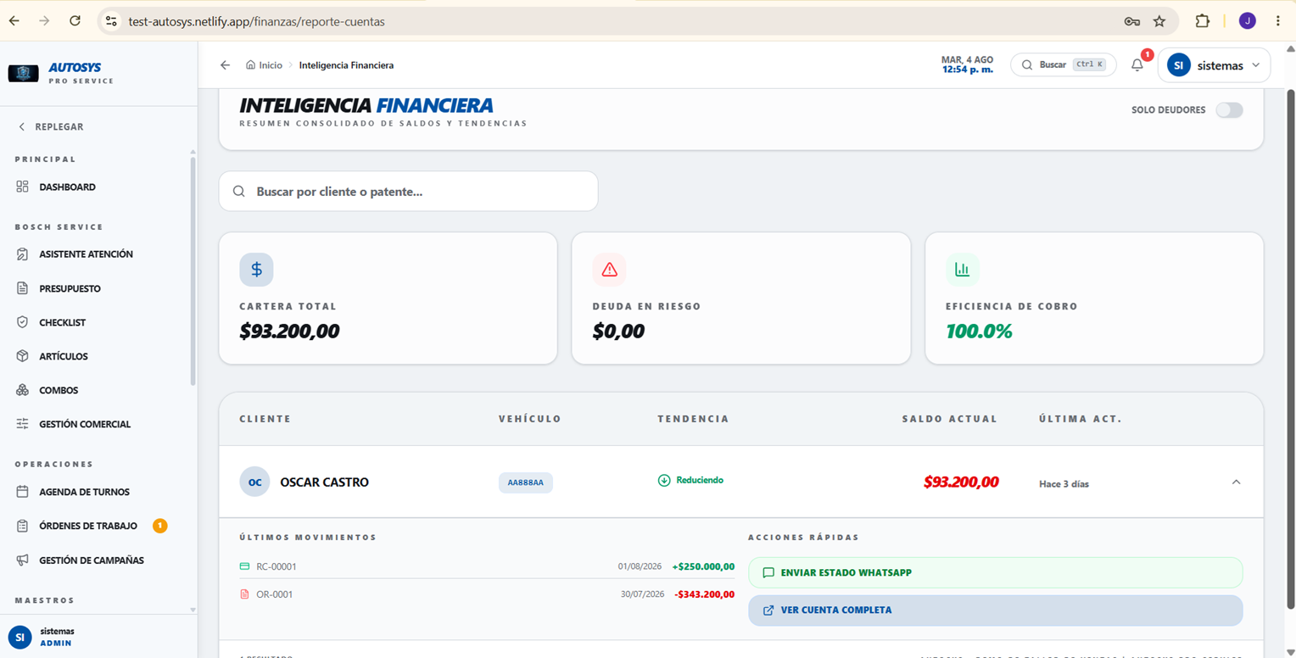Click the password key icon
Image resolution: width=1296 pixels, height=658 pixels.
[x=1131, y=21]
